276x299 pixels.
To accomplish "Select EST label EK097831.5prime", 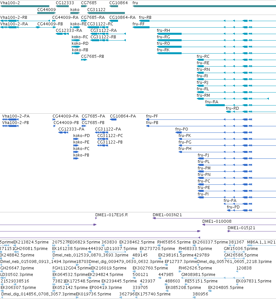I will [x=254, y=281].
